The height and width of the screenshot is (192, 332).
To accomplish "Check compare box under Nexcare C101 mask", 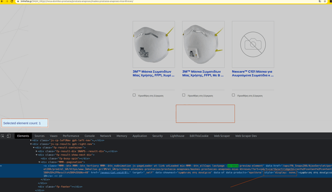I will [233, 95].
